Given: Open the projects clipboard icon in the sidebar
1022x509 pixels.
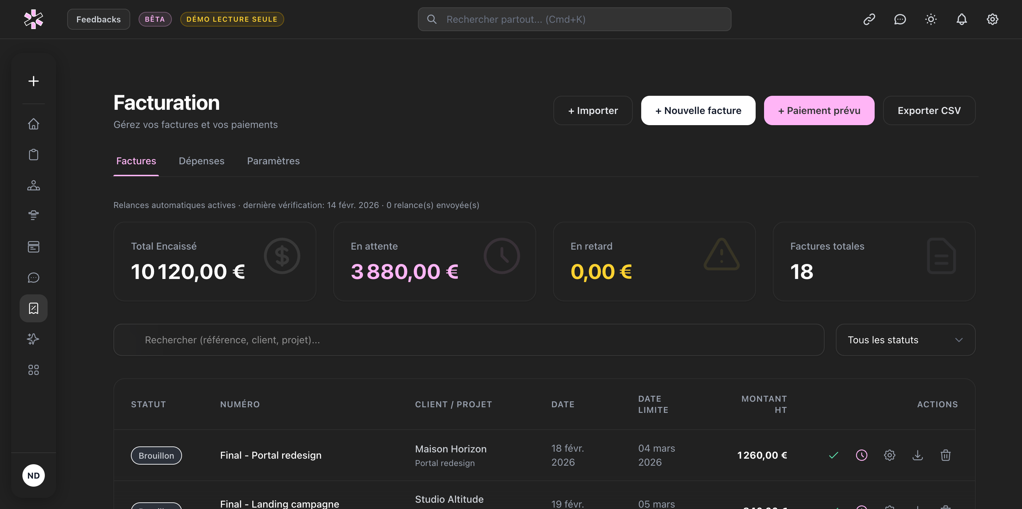Looking at the screenshot, I should 33,154.
